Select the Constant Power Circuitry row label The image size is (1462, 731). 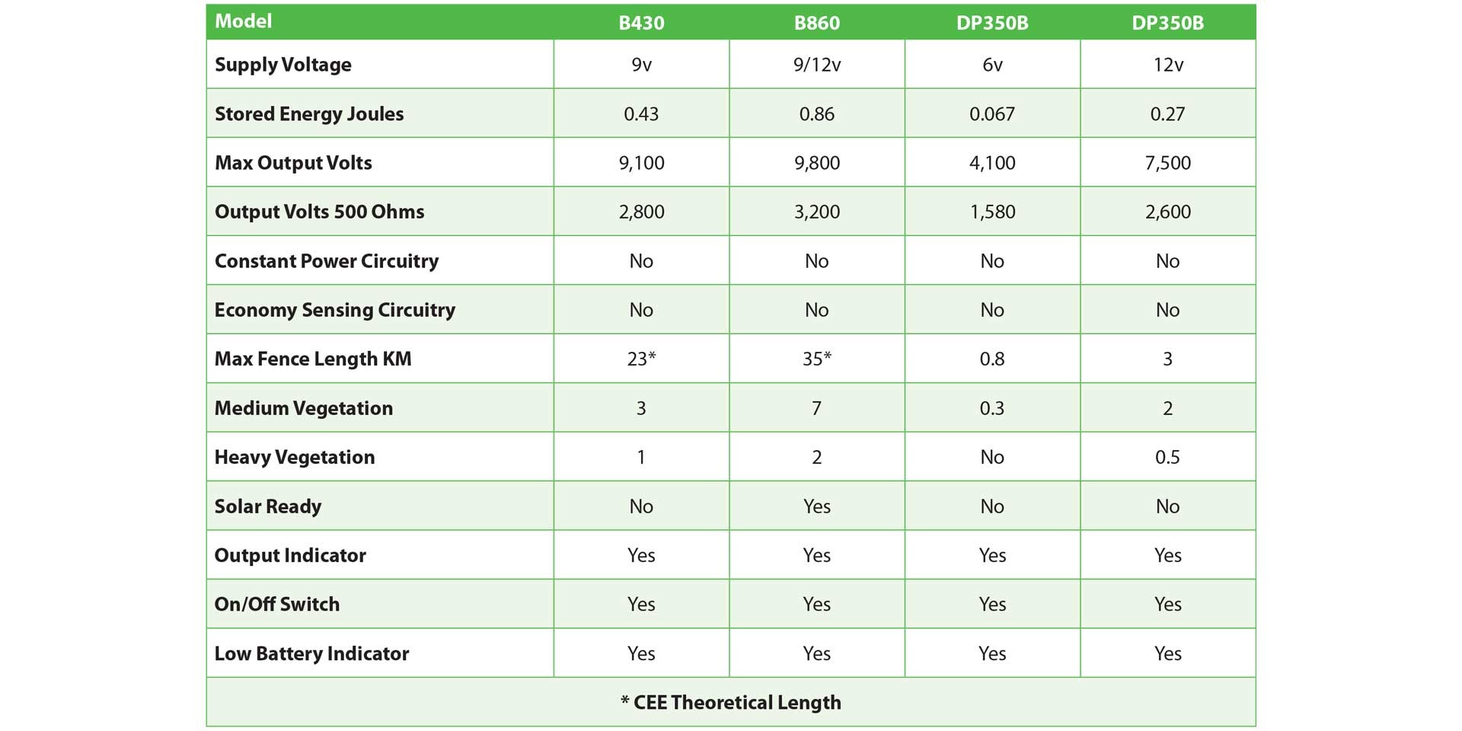click(x=327, y=261)
